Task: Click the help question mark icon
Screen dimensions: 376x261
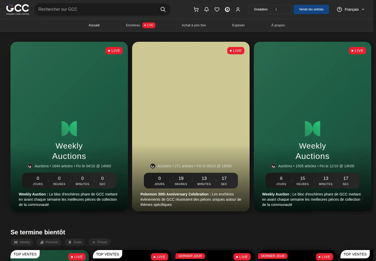Action: pos(339,9)
